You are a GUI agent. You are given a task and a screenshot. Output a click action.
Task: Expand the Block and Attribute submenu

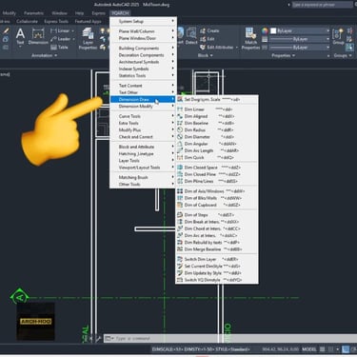click(143, 147)
